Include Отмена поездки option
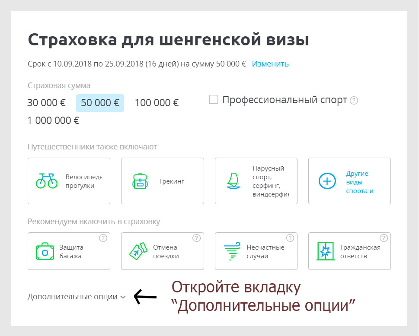Screen dimensions: 419x336 [x=163, y=251]
